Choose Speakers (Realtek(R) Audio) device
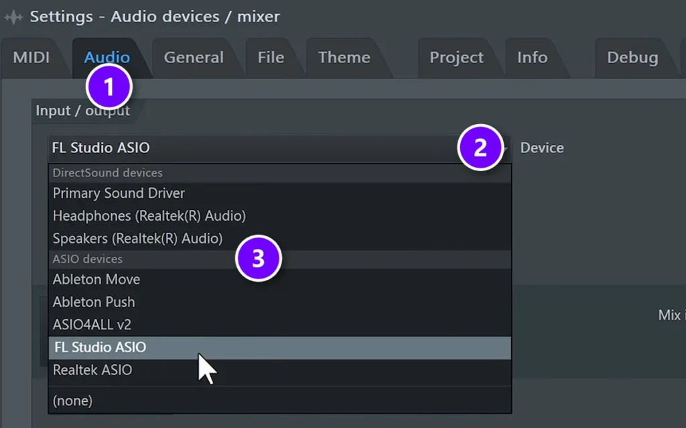 (x=279, y=239)
